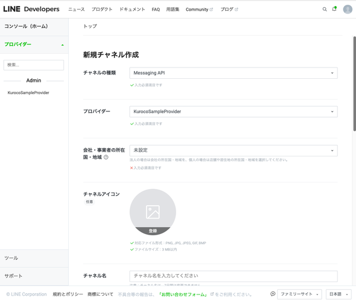The height and width of the screenshot is (301, 356).
Task: Click external link icon next to お問い合わせフォーム
Action: point(212,294)
